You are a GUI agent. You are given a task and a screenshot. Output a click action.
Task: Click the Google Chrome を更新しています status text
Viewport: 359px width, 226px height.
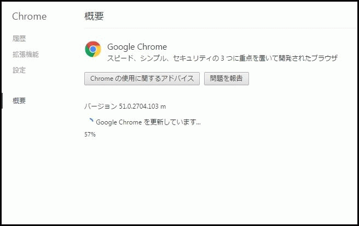pyautogui.click(x=148, y=122)
